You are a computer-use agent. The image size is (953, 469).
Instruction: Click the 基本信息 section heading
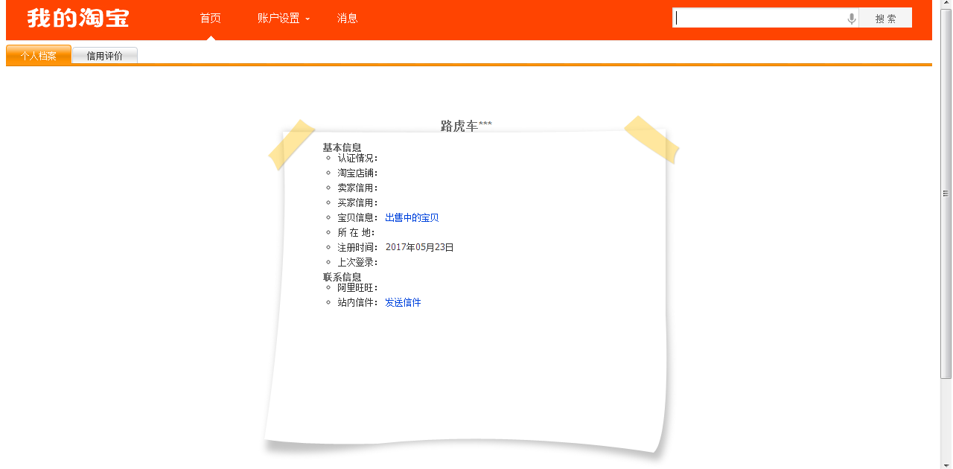[x=342, y=147]
